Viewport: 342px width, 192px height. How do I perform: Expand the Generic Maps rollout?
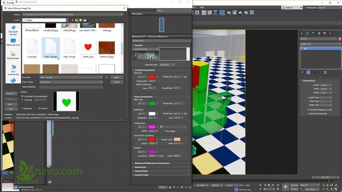tap(141, 175)
